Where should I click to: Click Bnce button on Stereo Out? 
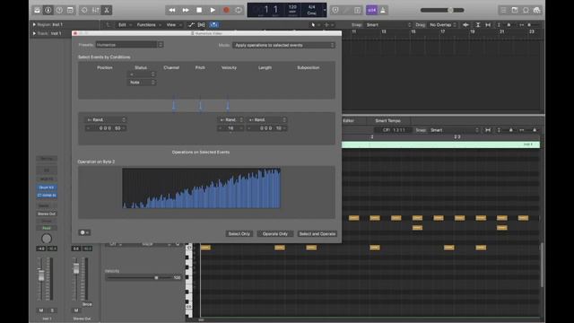click(x=87, y=304)
